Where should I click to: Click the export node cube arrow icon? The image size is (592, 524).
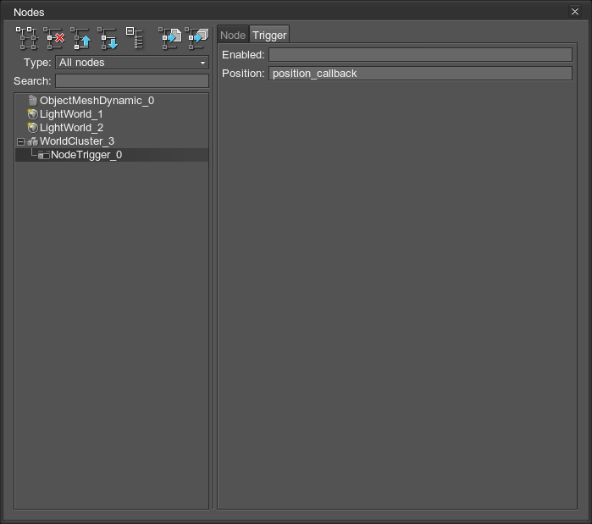196,38
